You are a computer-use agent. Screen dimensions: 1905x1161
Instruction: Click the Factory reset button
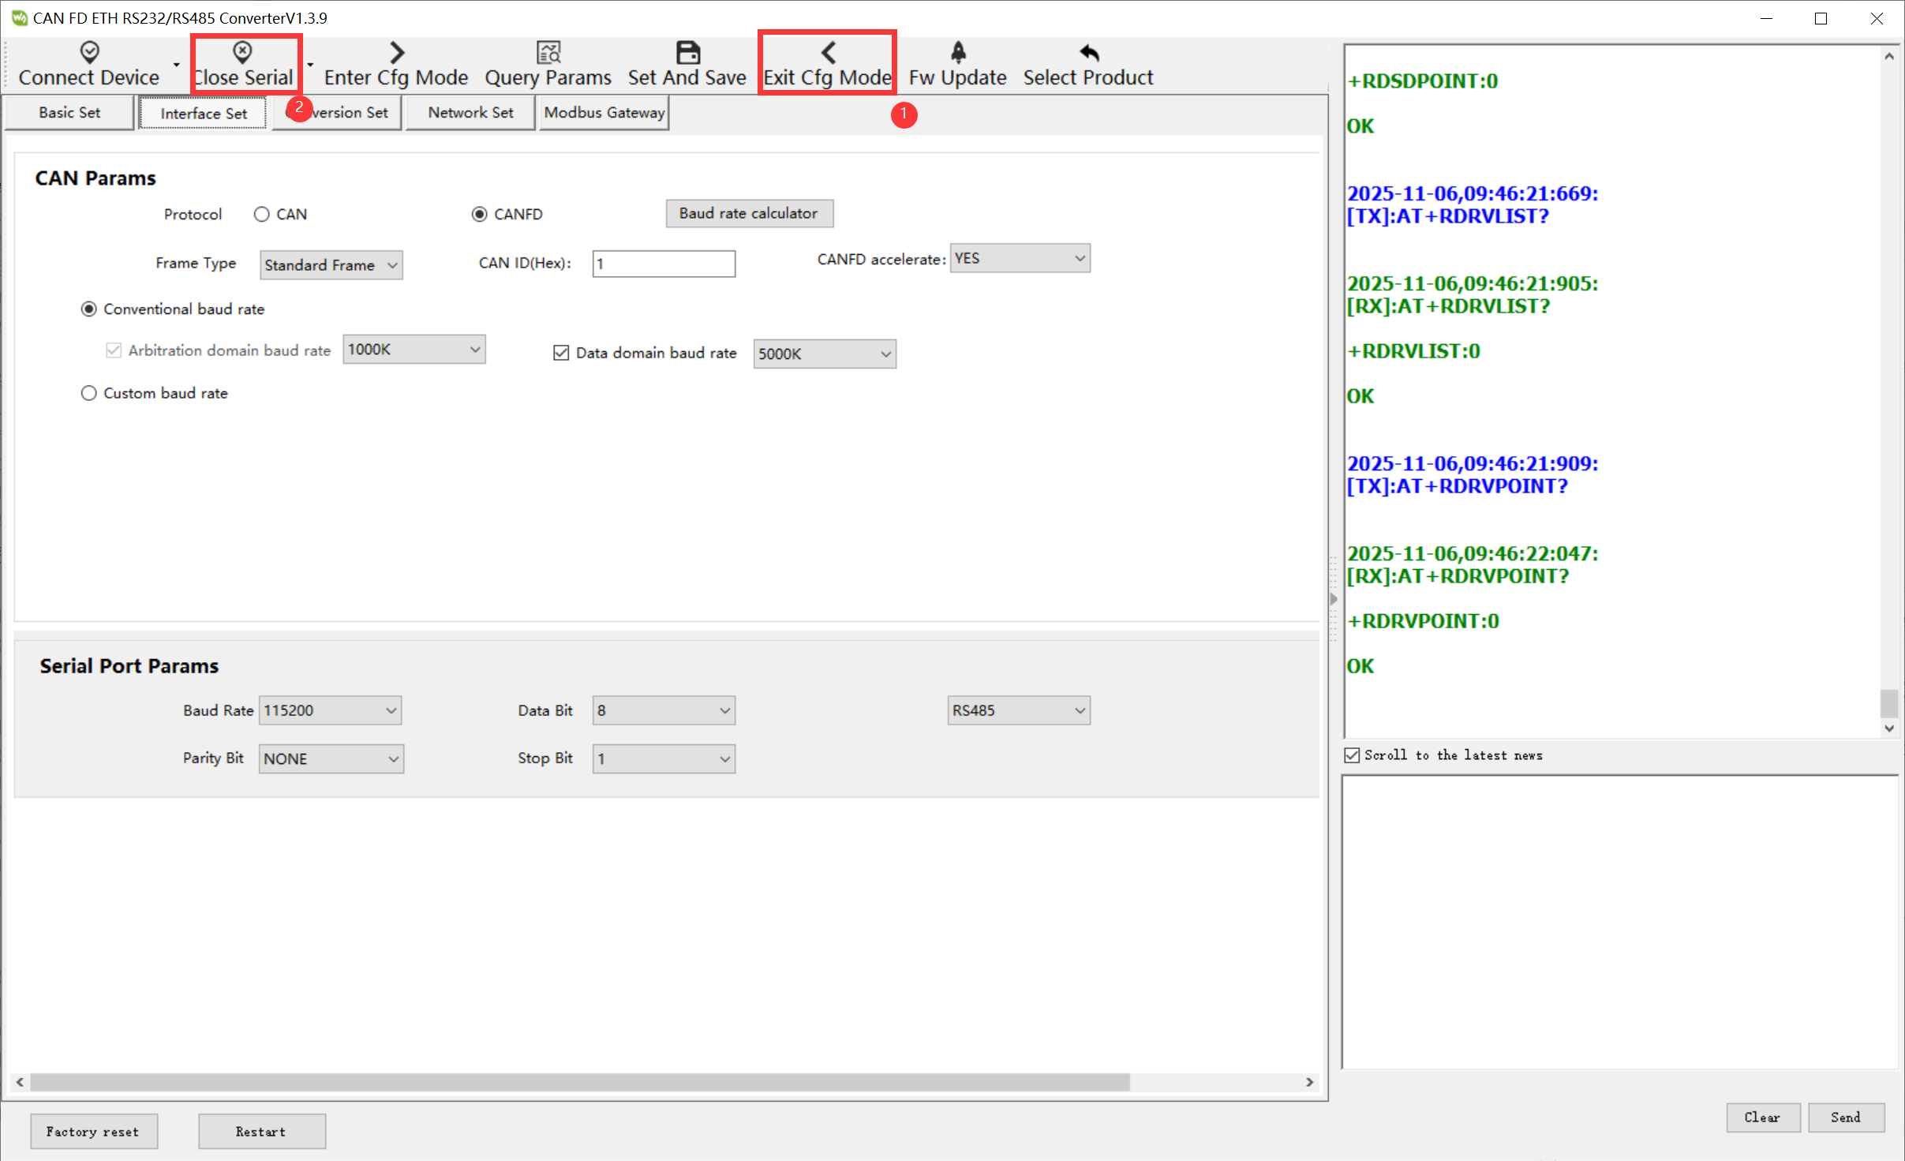[93, 1131]
